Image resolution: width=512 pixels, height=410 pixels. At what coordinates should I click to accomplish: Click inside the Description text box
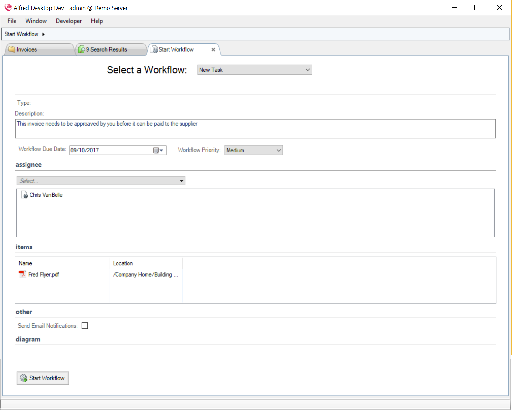coord(255,129)
